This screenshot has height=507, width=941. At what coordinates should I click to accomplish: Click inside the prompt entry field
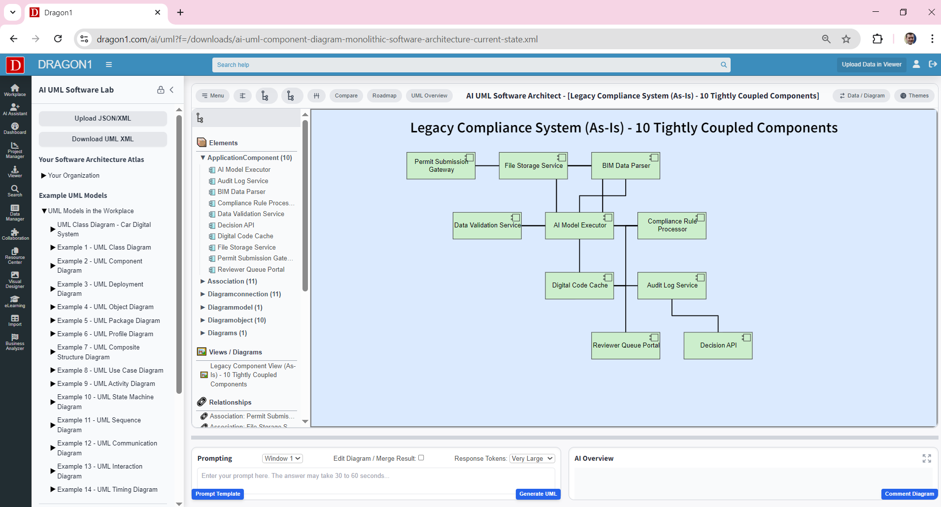(x=374, y=475)
